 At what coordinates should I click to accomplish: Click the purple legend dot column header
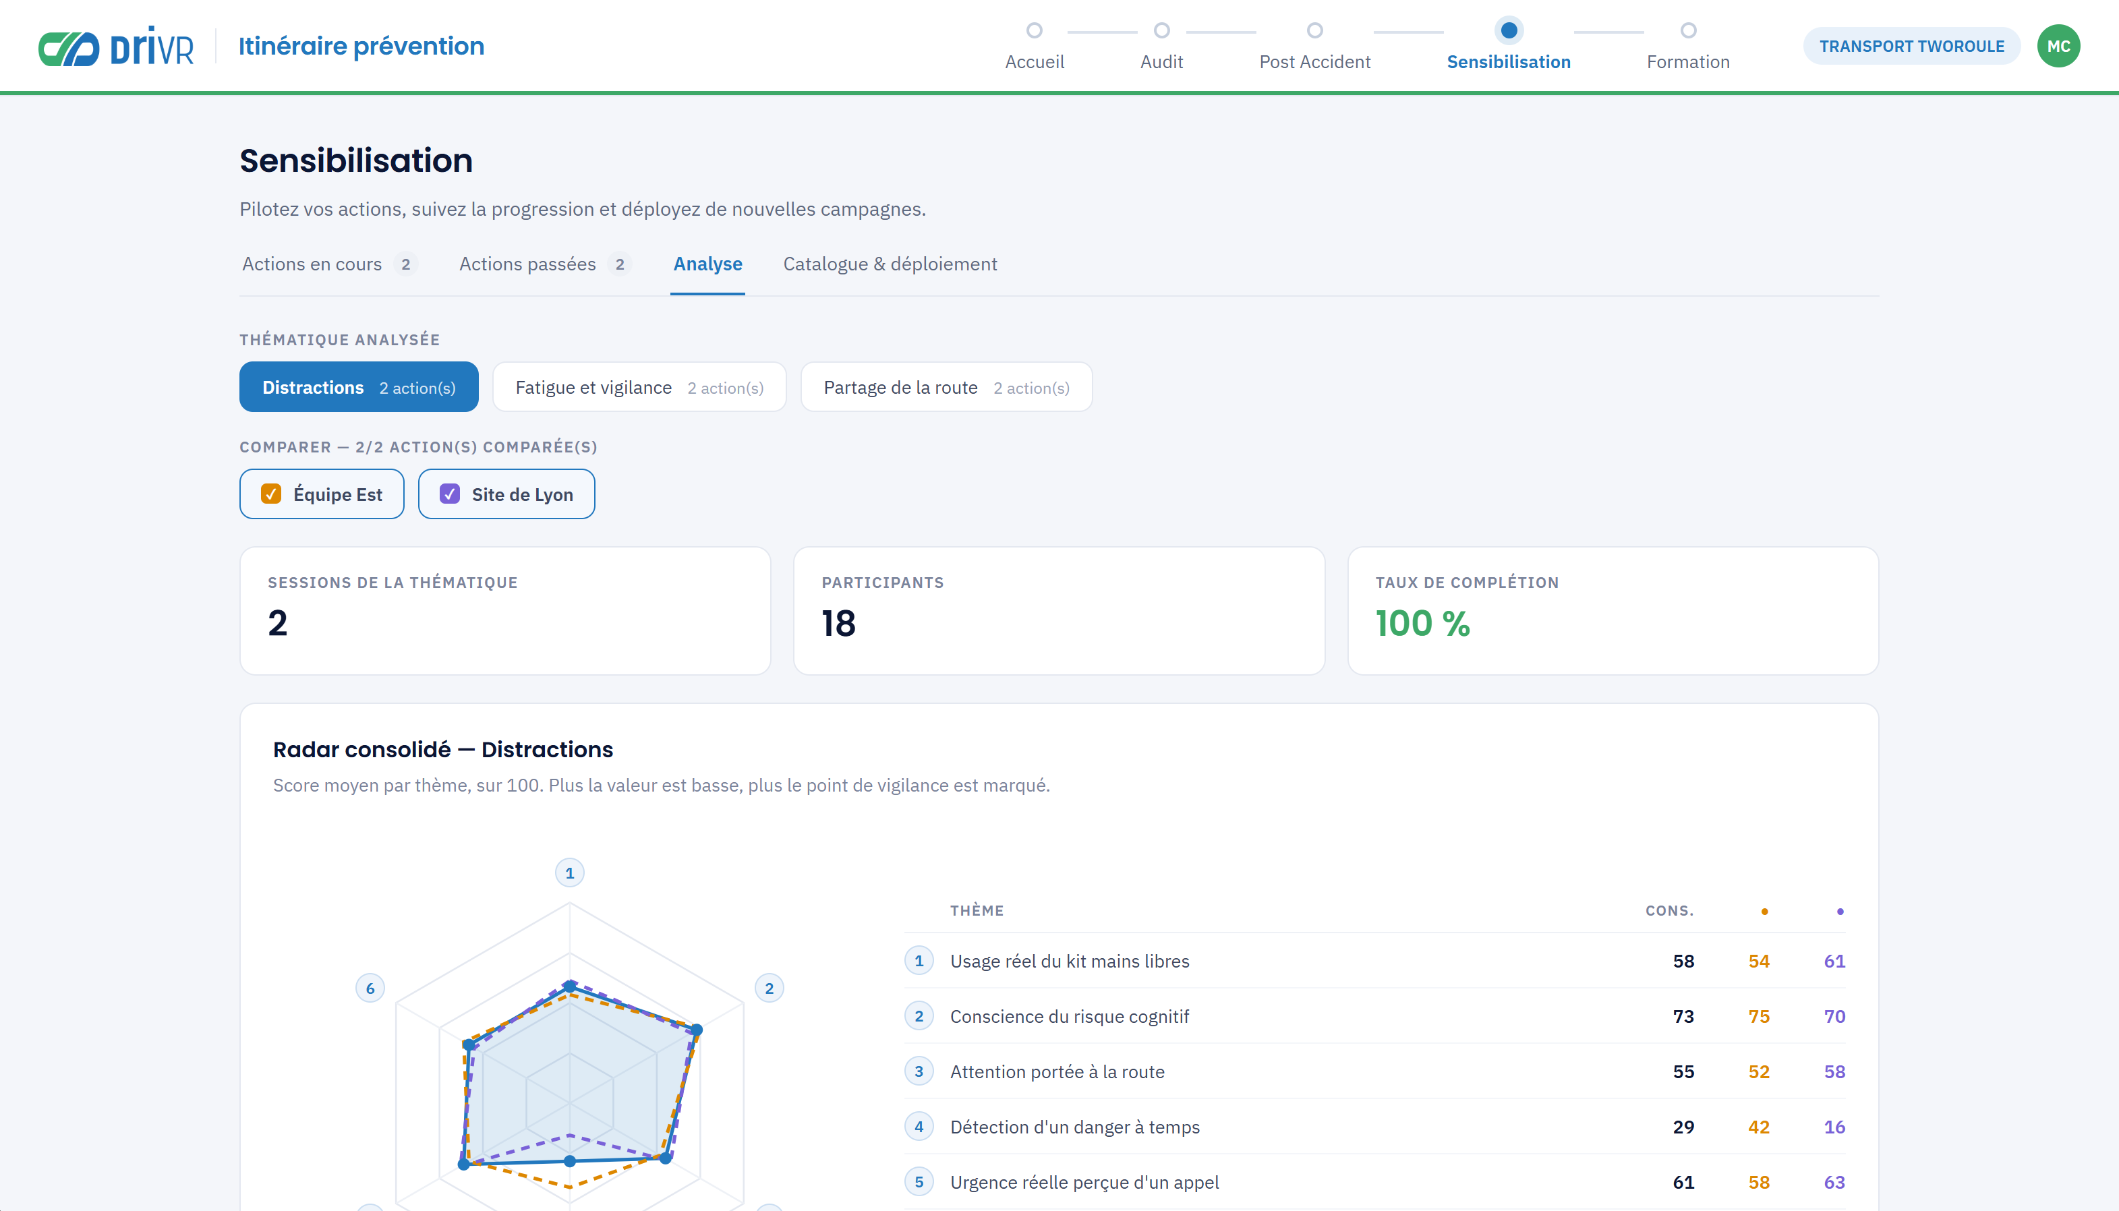click(1840, 912)
